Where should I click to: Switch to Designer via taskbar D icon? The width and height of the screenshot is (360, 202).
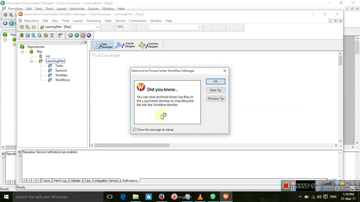coord(213,197)
